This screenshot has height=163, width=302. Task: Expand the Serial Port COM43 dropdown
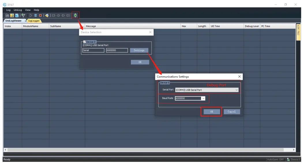(x=237, y=90)
